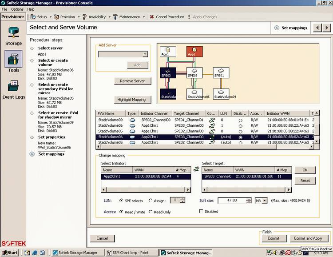Open Event Logs sidebar icon

14,85
